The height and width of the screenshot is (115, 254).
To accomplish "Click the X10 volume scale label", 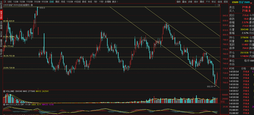I will (223, 102).
